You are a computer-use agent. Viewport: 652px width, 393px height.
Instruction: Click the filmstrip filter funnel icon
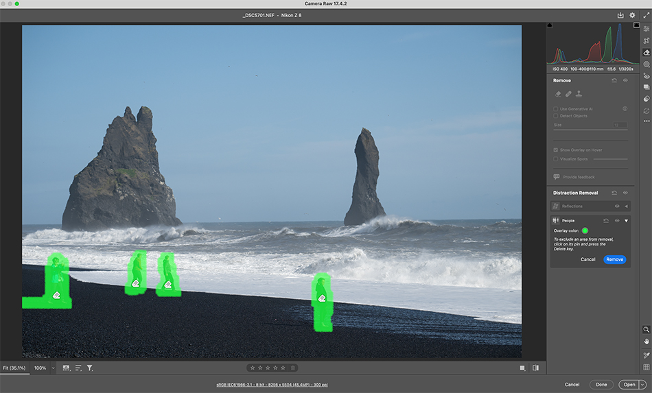tap(90, 368)
